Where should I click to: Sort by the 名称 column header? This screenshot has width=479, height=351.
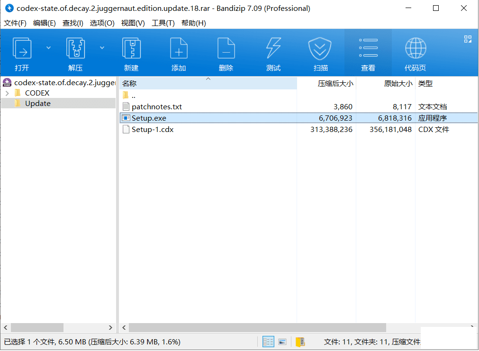(208, 83)
